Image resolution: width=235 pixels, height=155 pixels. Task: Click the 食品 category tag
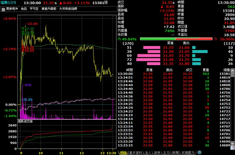(x=24, y=9)
